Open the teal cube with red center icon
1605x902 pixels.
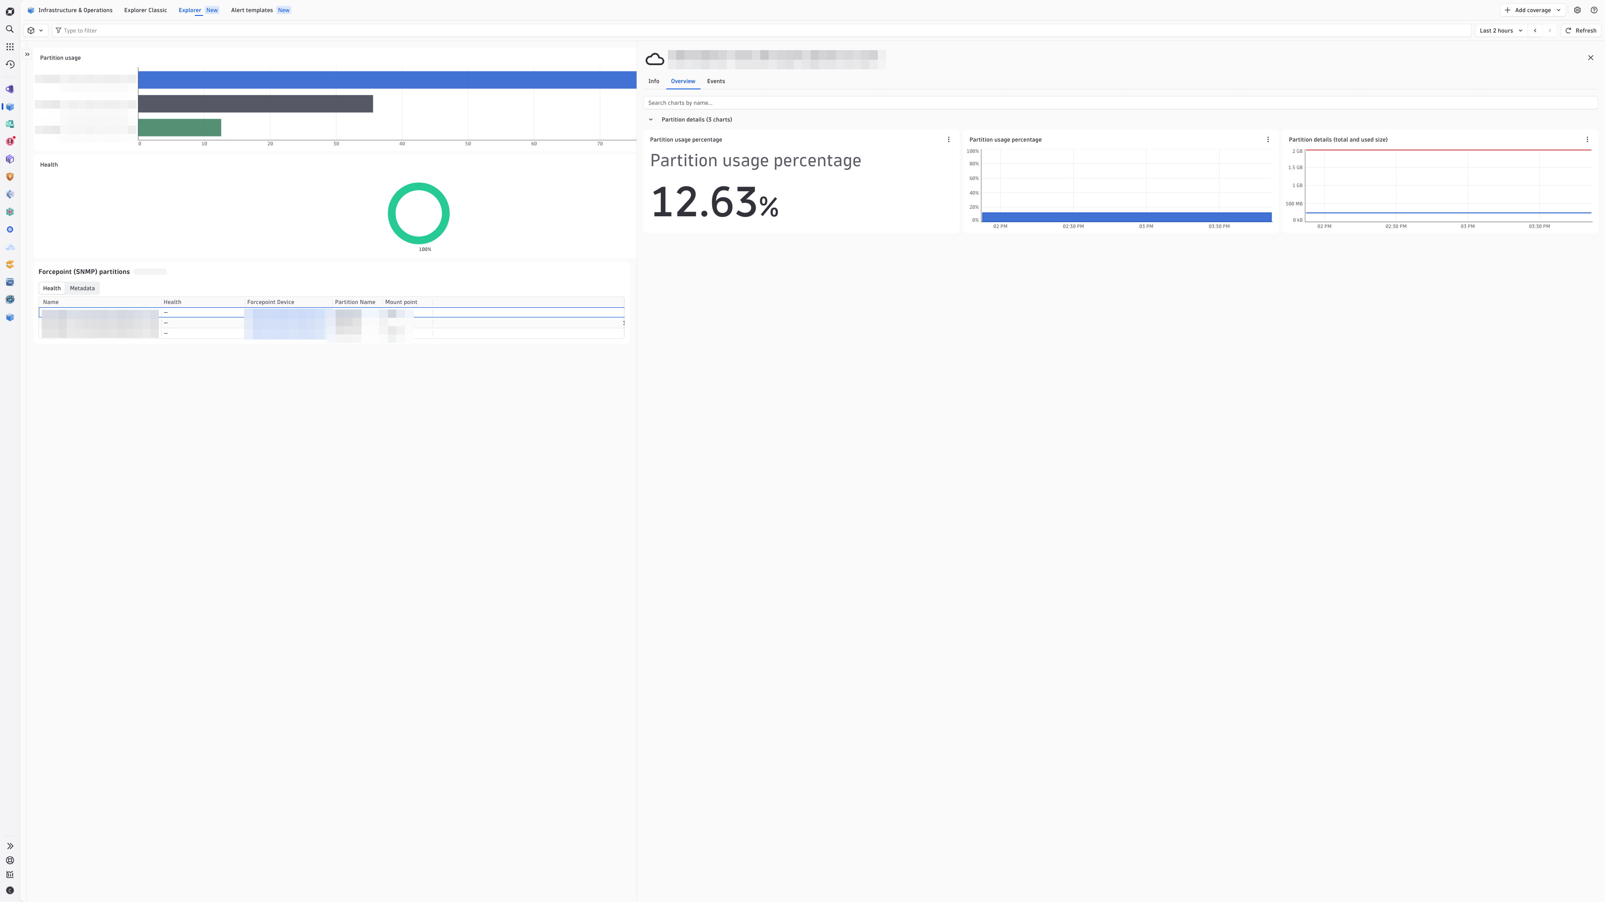coord(10,212)
